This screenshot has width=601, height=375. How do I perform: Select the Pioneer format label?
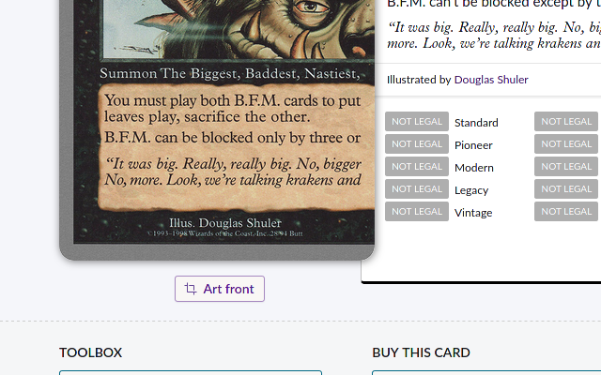click(x=473, y=145)
